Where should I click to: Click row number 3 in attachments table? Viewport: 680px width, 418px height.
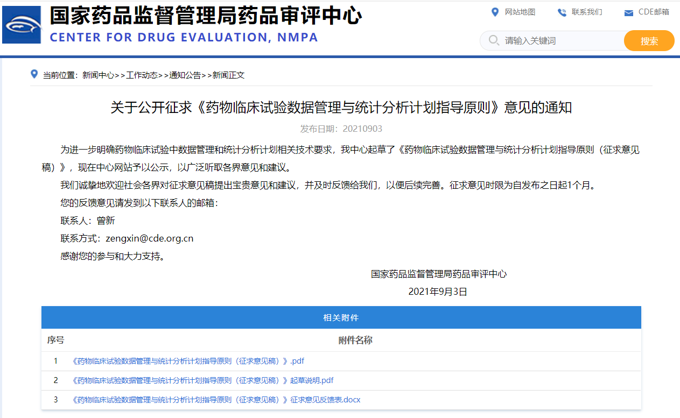(55, 400)
